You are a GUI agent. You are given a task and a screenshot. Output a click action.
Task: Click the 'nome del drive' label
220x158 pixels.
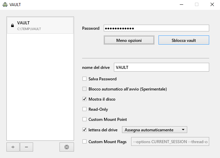tap(96, 68)
